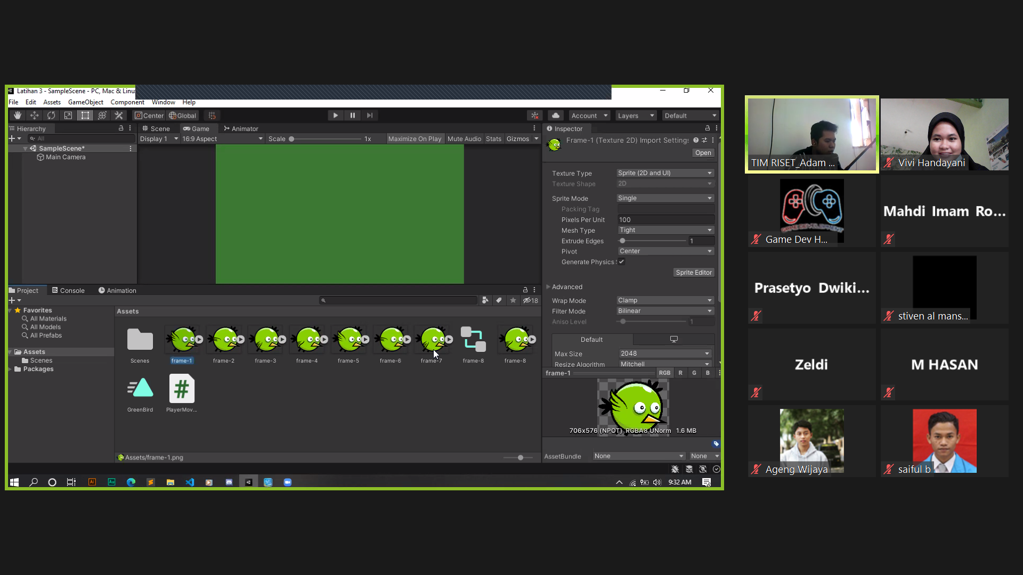Click the Pixels Per Unit field
The width and height of the screenshot is (1023, 575).
pyautogui.click(x=665, y=220)
